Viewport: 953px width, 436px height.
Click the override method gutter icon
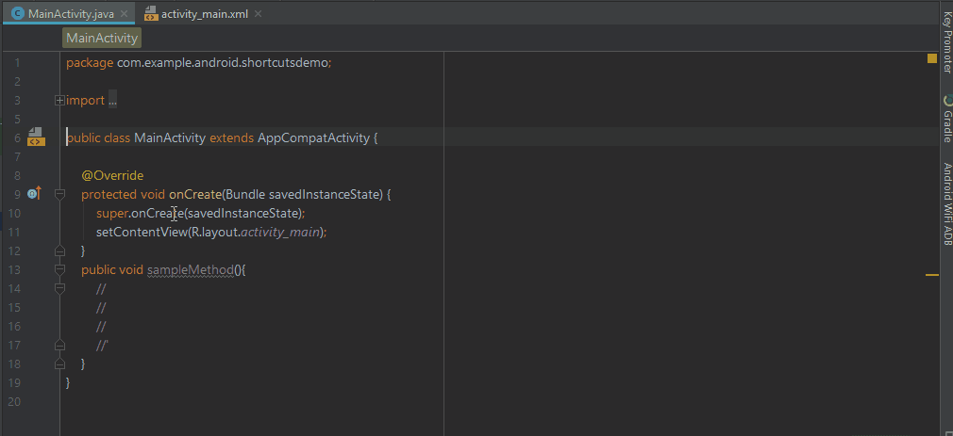click(34, 194)
